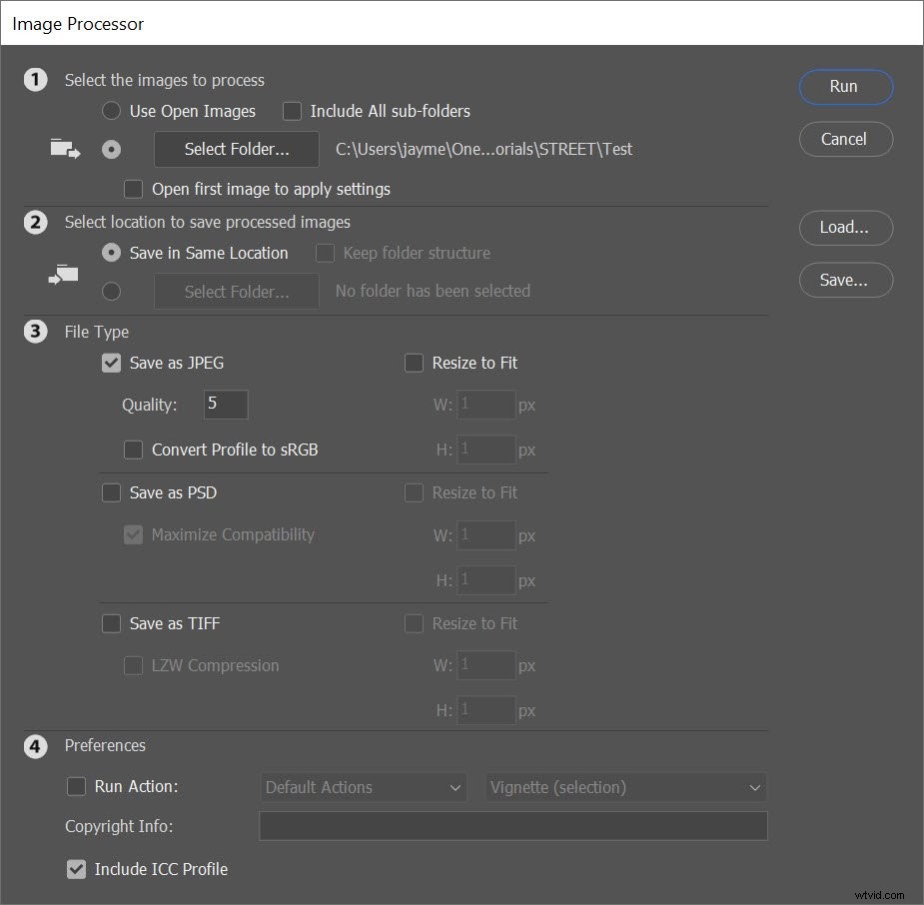Enable Save as TIFF

(111, 623)
